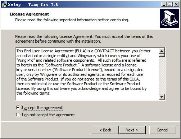The image size is (181, 139).
Task: Click the setup icon in title bar
Action: click(4, 4)
